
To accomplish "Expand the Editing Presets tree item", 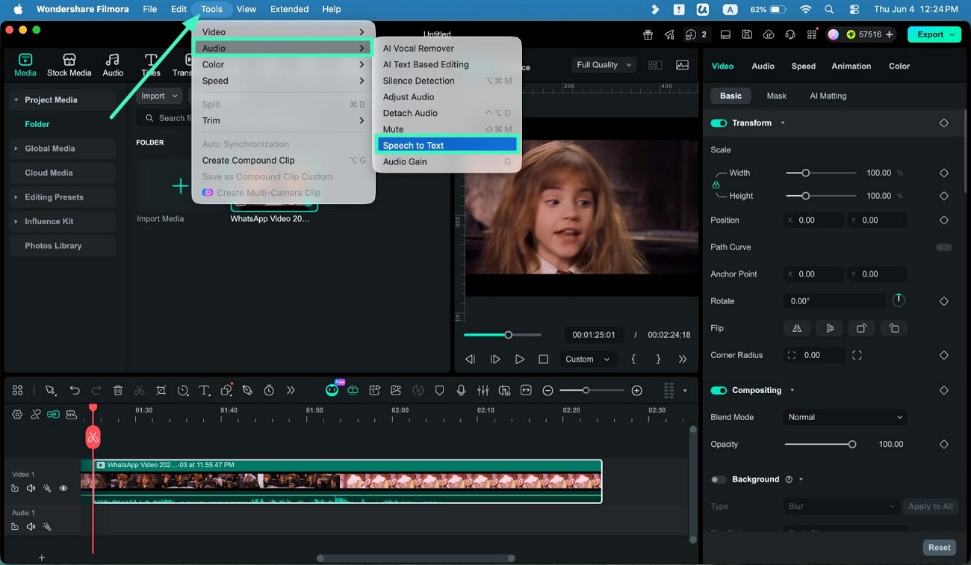I will (x=16, y=197).
